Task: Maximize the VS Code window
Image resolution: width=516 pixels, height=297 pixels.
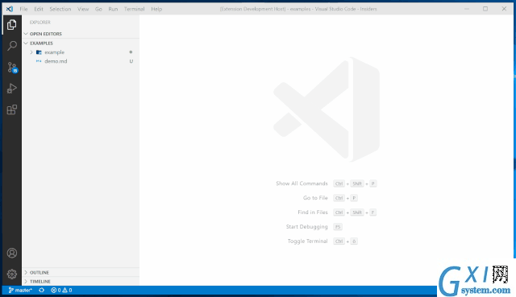Action: pos(485,9)
